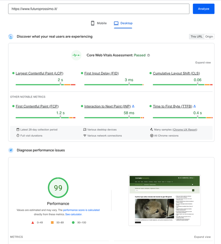
Task: Click Latest 28-day collection period text
Action: (x=39, y=130)
